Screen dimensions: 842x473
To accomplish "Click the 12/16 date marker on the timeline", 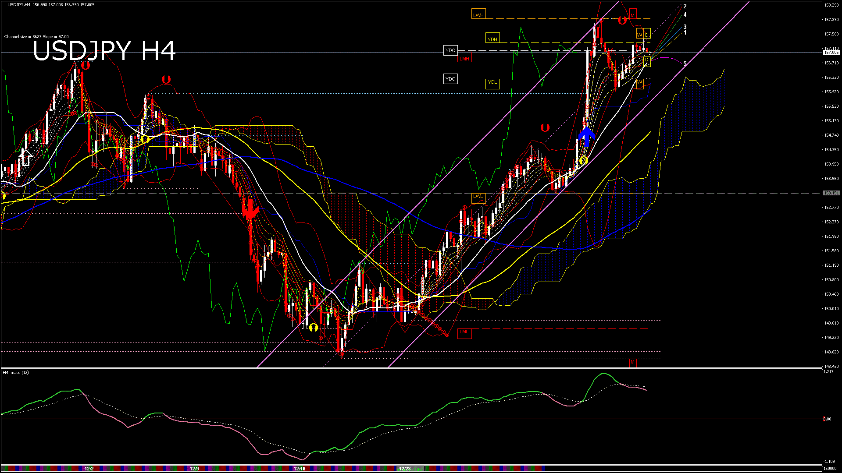I will pos(299,469).
